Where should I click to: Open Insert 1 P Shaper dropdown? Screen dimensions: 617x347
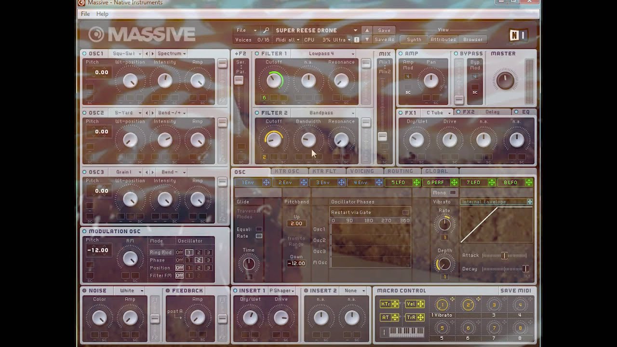[283, 291]
